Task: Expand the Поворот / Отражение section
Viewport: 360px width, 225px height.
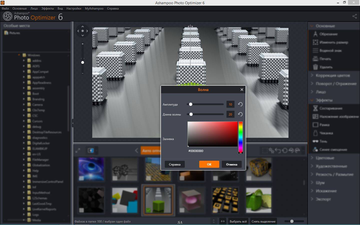Action: (x=312, y=83)
